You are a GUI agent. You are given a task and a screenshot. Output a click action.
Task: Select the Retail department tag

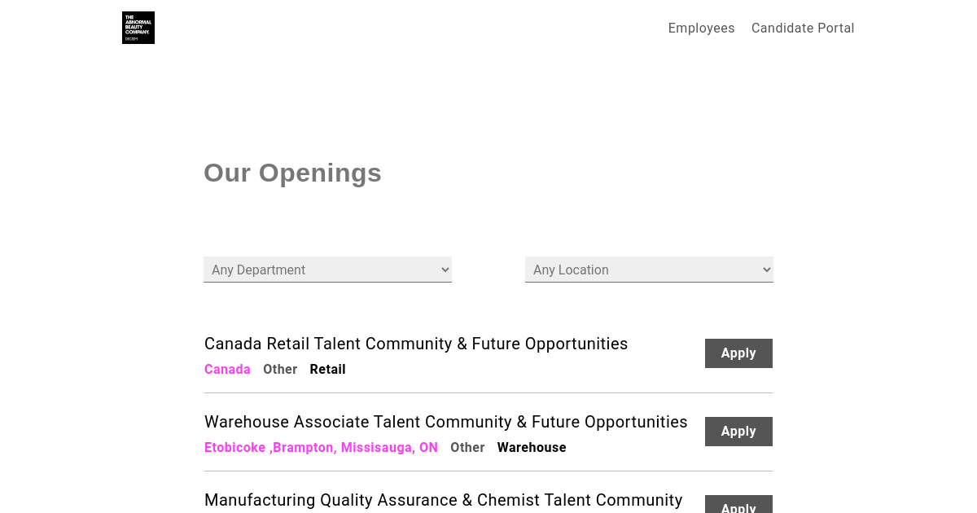click(x=327, y=370)
